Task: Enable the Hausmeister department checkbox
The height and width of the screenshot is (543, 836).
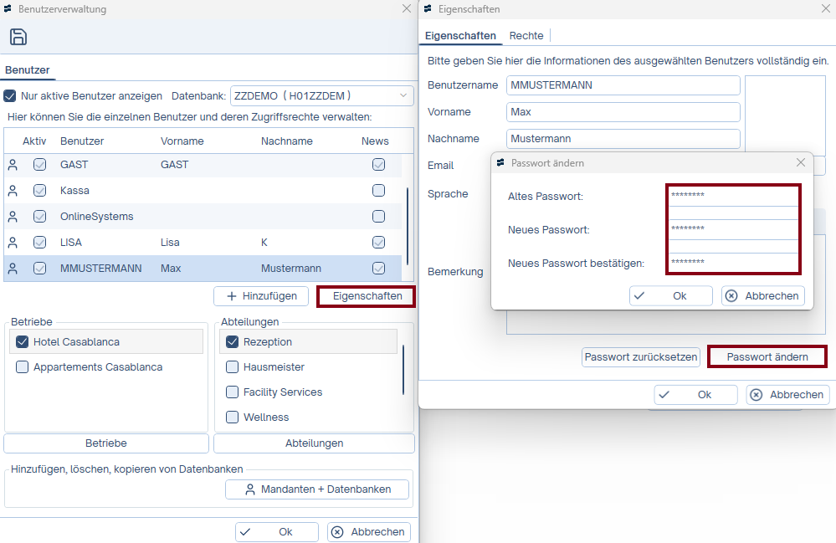Action: (x=233, y=367)
